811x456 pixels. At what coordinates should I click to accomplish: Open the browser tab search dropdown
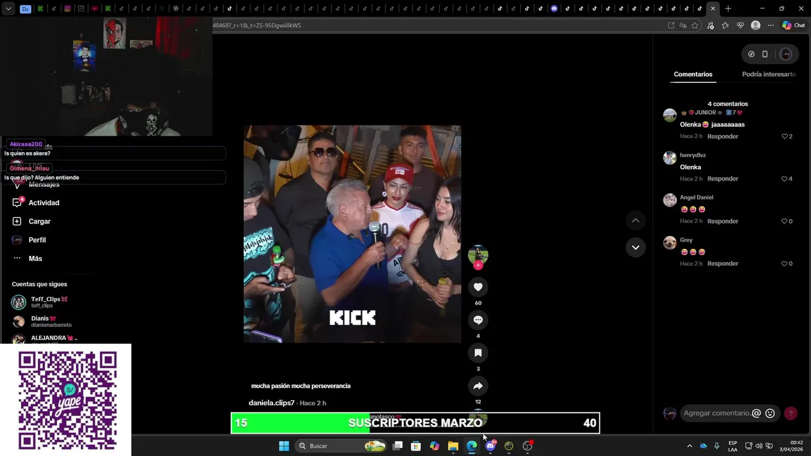[8, 9]
